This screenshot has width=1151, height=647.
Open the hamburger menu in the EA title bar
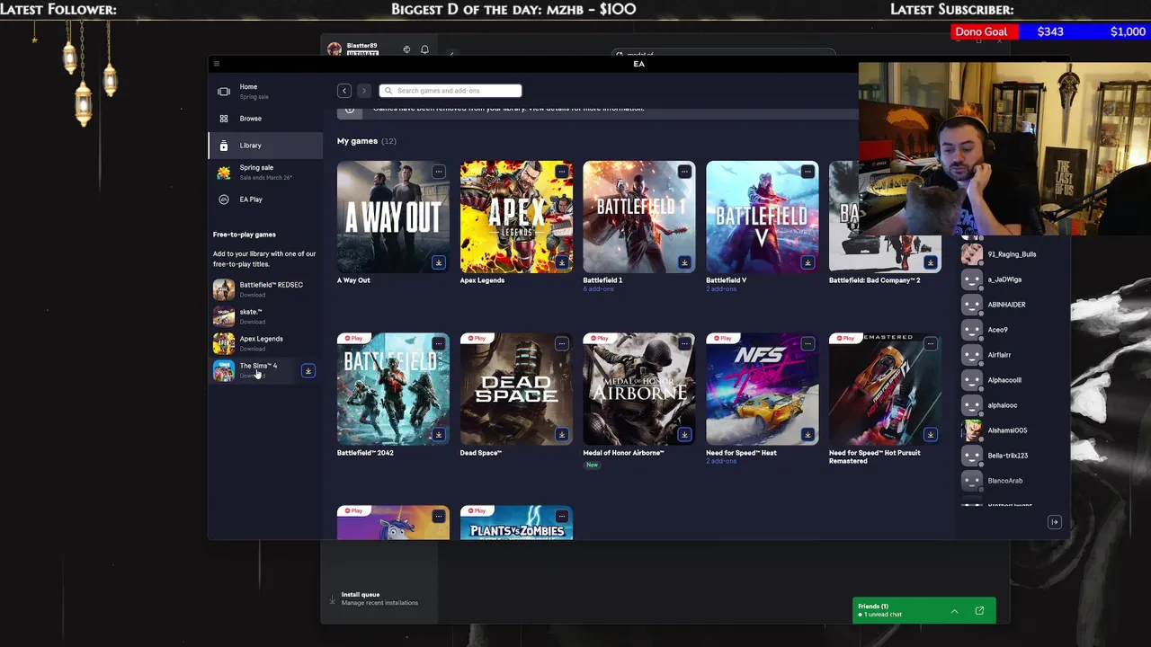pyautogui.click(x=216, y=64)
